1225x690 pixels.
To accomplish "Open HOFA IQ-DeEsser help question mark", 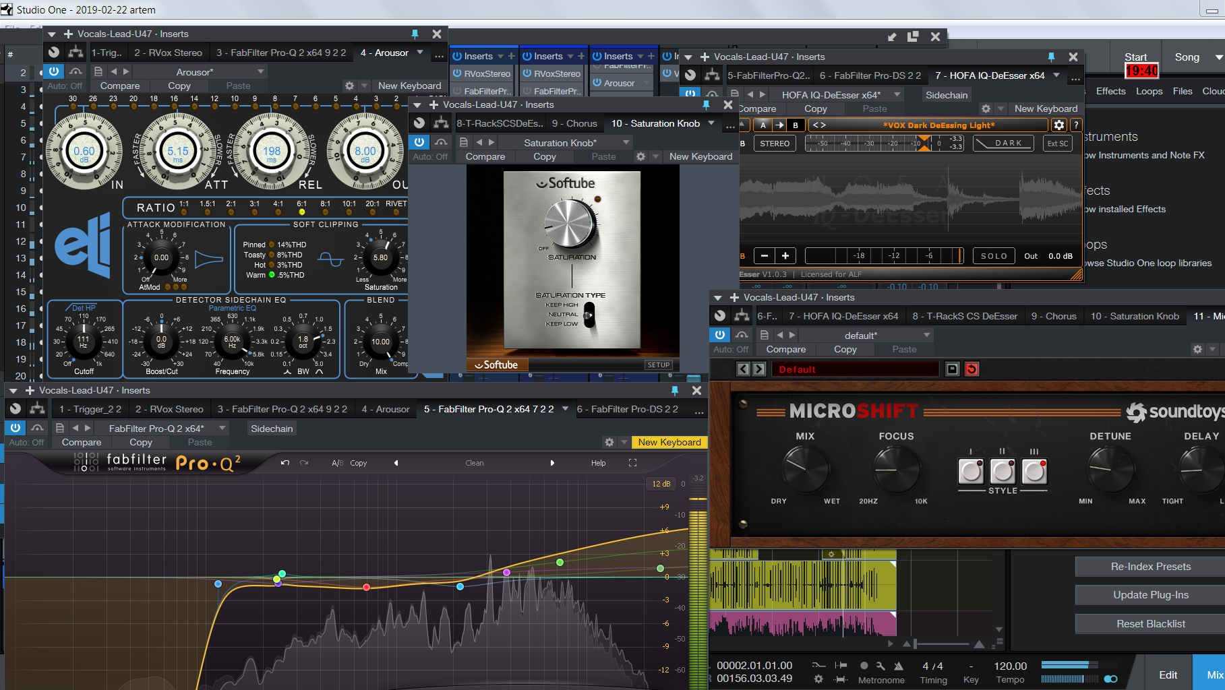I will tap(1076, 125).
